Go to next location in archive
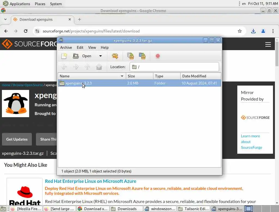 pyautogui.click(x=76, y=67)
